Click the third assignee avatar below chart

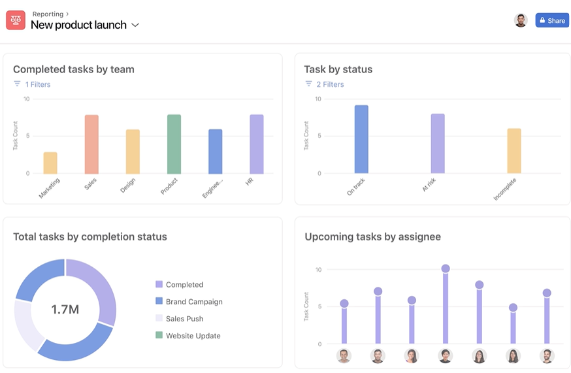(x=412, y=356)
